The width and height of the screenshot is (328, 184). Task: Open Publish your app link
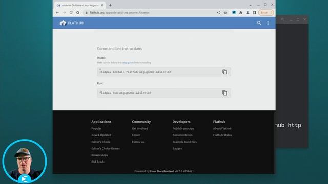click(183, 128)
